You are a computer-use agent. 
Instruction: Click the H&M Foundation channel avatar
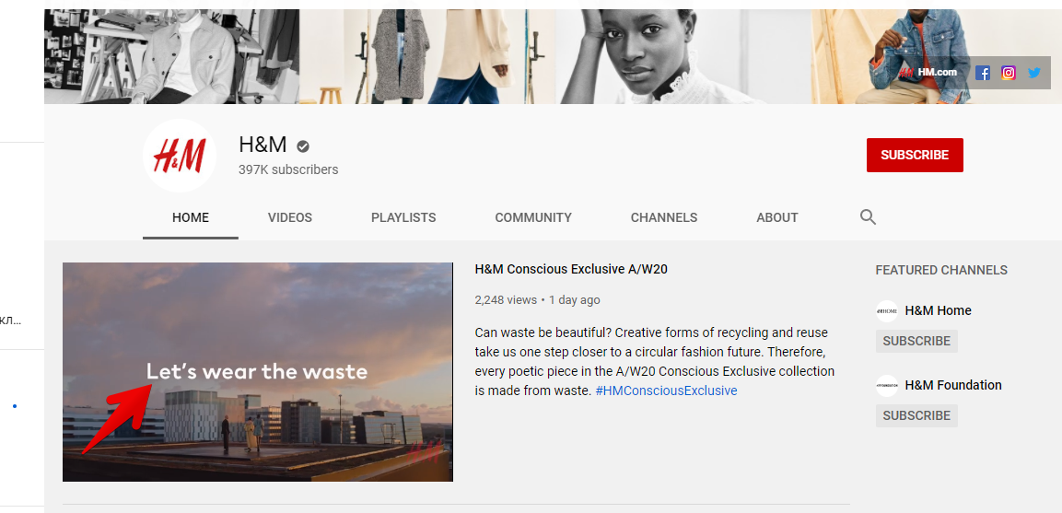887,386
